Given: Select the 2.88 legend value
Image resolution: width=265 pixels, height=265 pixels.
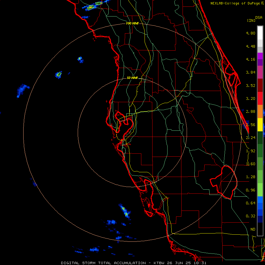Looking at the screenshot, I should click(x=251, y=111).
